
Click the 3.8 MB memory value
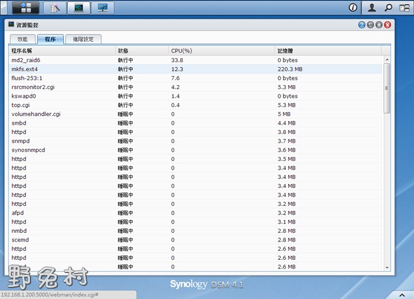[286, 132]
